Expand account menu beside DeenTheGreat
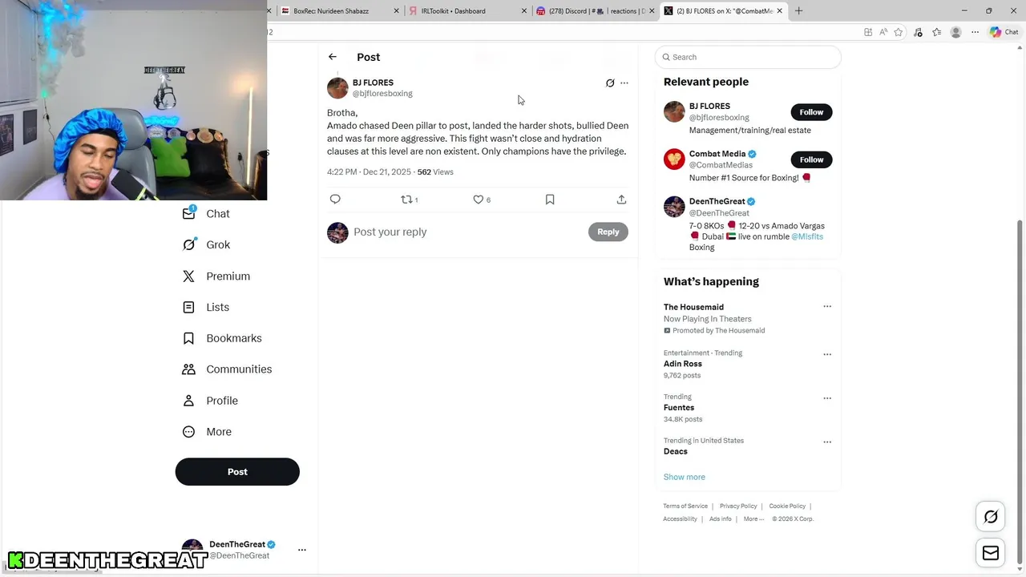 (302, 550)
